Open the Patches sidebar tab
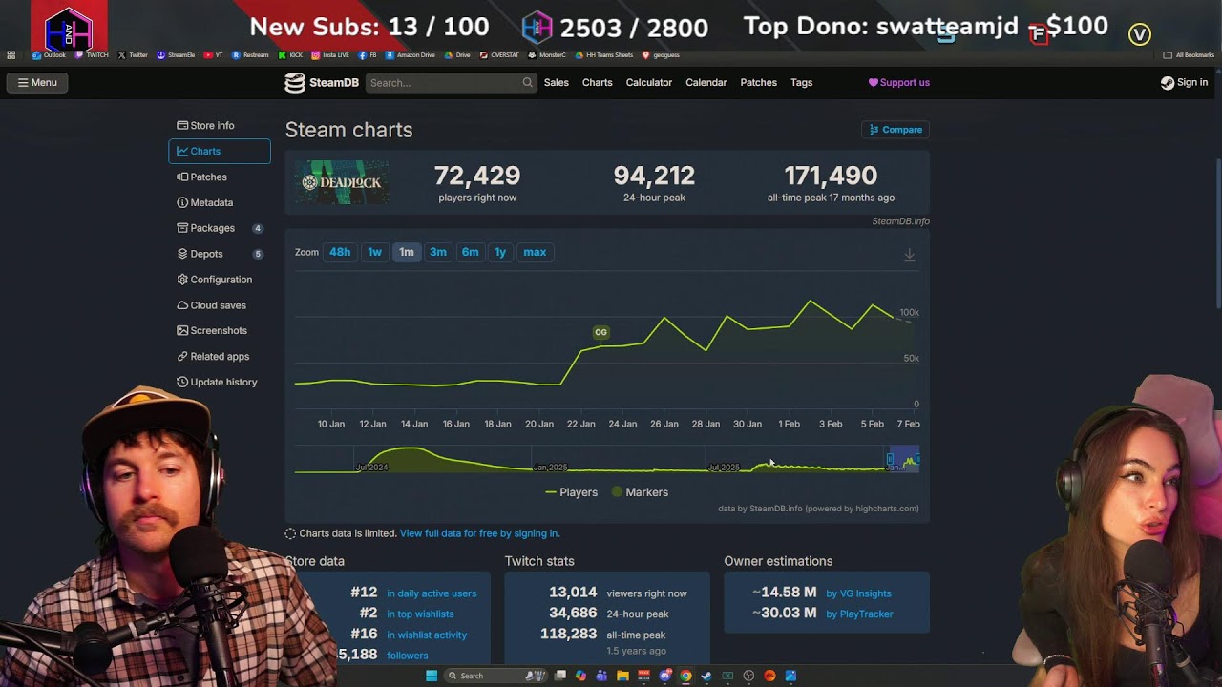The image size is (1222, 687). 220,177
